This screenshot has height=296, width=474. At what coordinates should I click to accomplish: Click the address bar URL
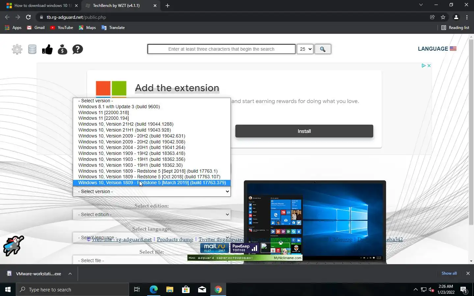tap(76, 17)
